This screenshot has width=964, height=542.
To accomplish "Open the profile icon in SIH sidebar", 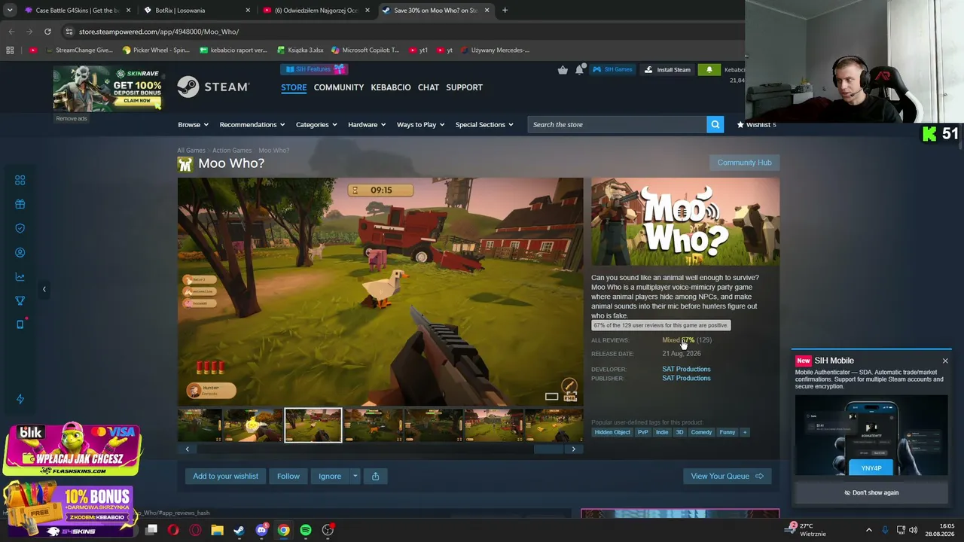I will [20, 252].
